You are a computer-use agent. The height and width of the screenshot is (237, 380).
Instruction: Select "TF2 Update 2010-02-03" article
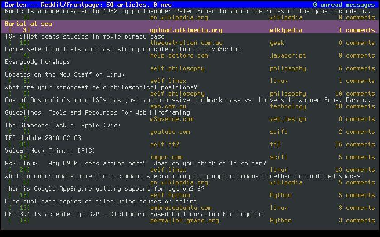(x=43, y=138)
